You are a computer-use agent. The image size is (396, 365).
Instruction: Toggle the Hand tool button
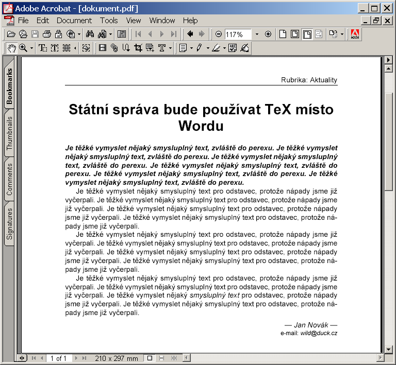[11, 48]
